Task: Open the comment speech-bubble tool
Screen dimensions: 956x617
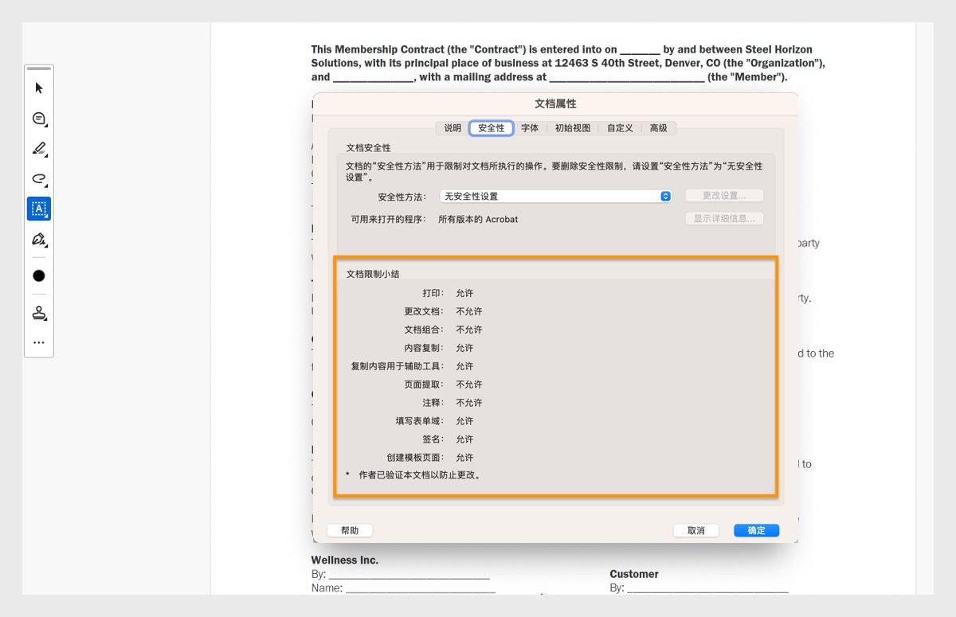Action: 38,118
